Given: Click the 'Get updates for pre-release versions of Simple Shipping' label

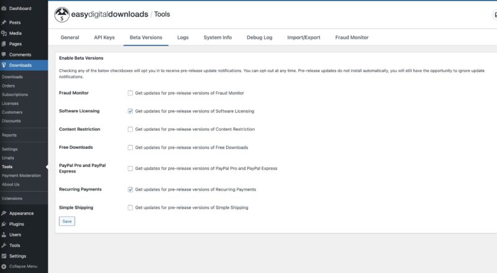Looking at the screenshot, I should tap(192, 208).
